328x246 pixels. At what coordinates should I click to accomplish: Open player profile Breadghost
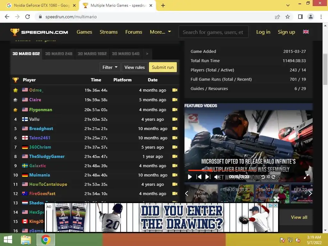click(41, 128)
